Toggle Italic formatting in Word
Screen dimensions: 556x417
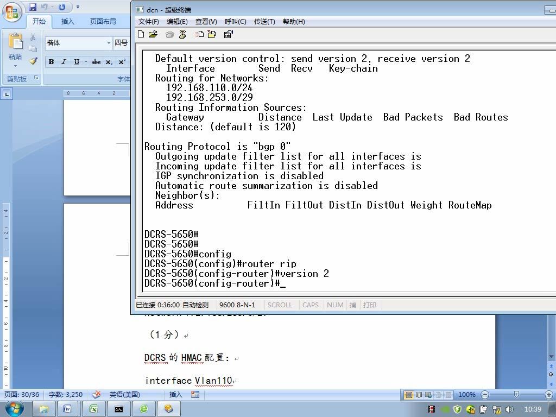(x=64, y=62)
